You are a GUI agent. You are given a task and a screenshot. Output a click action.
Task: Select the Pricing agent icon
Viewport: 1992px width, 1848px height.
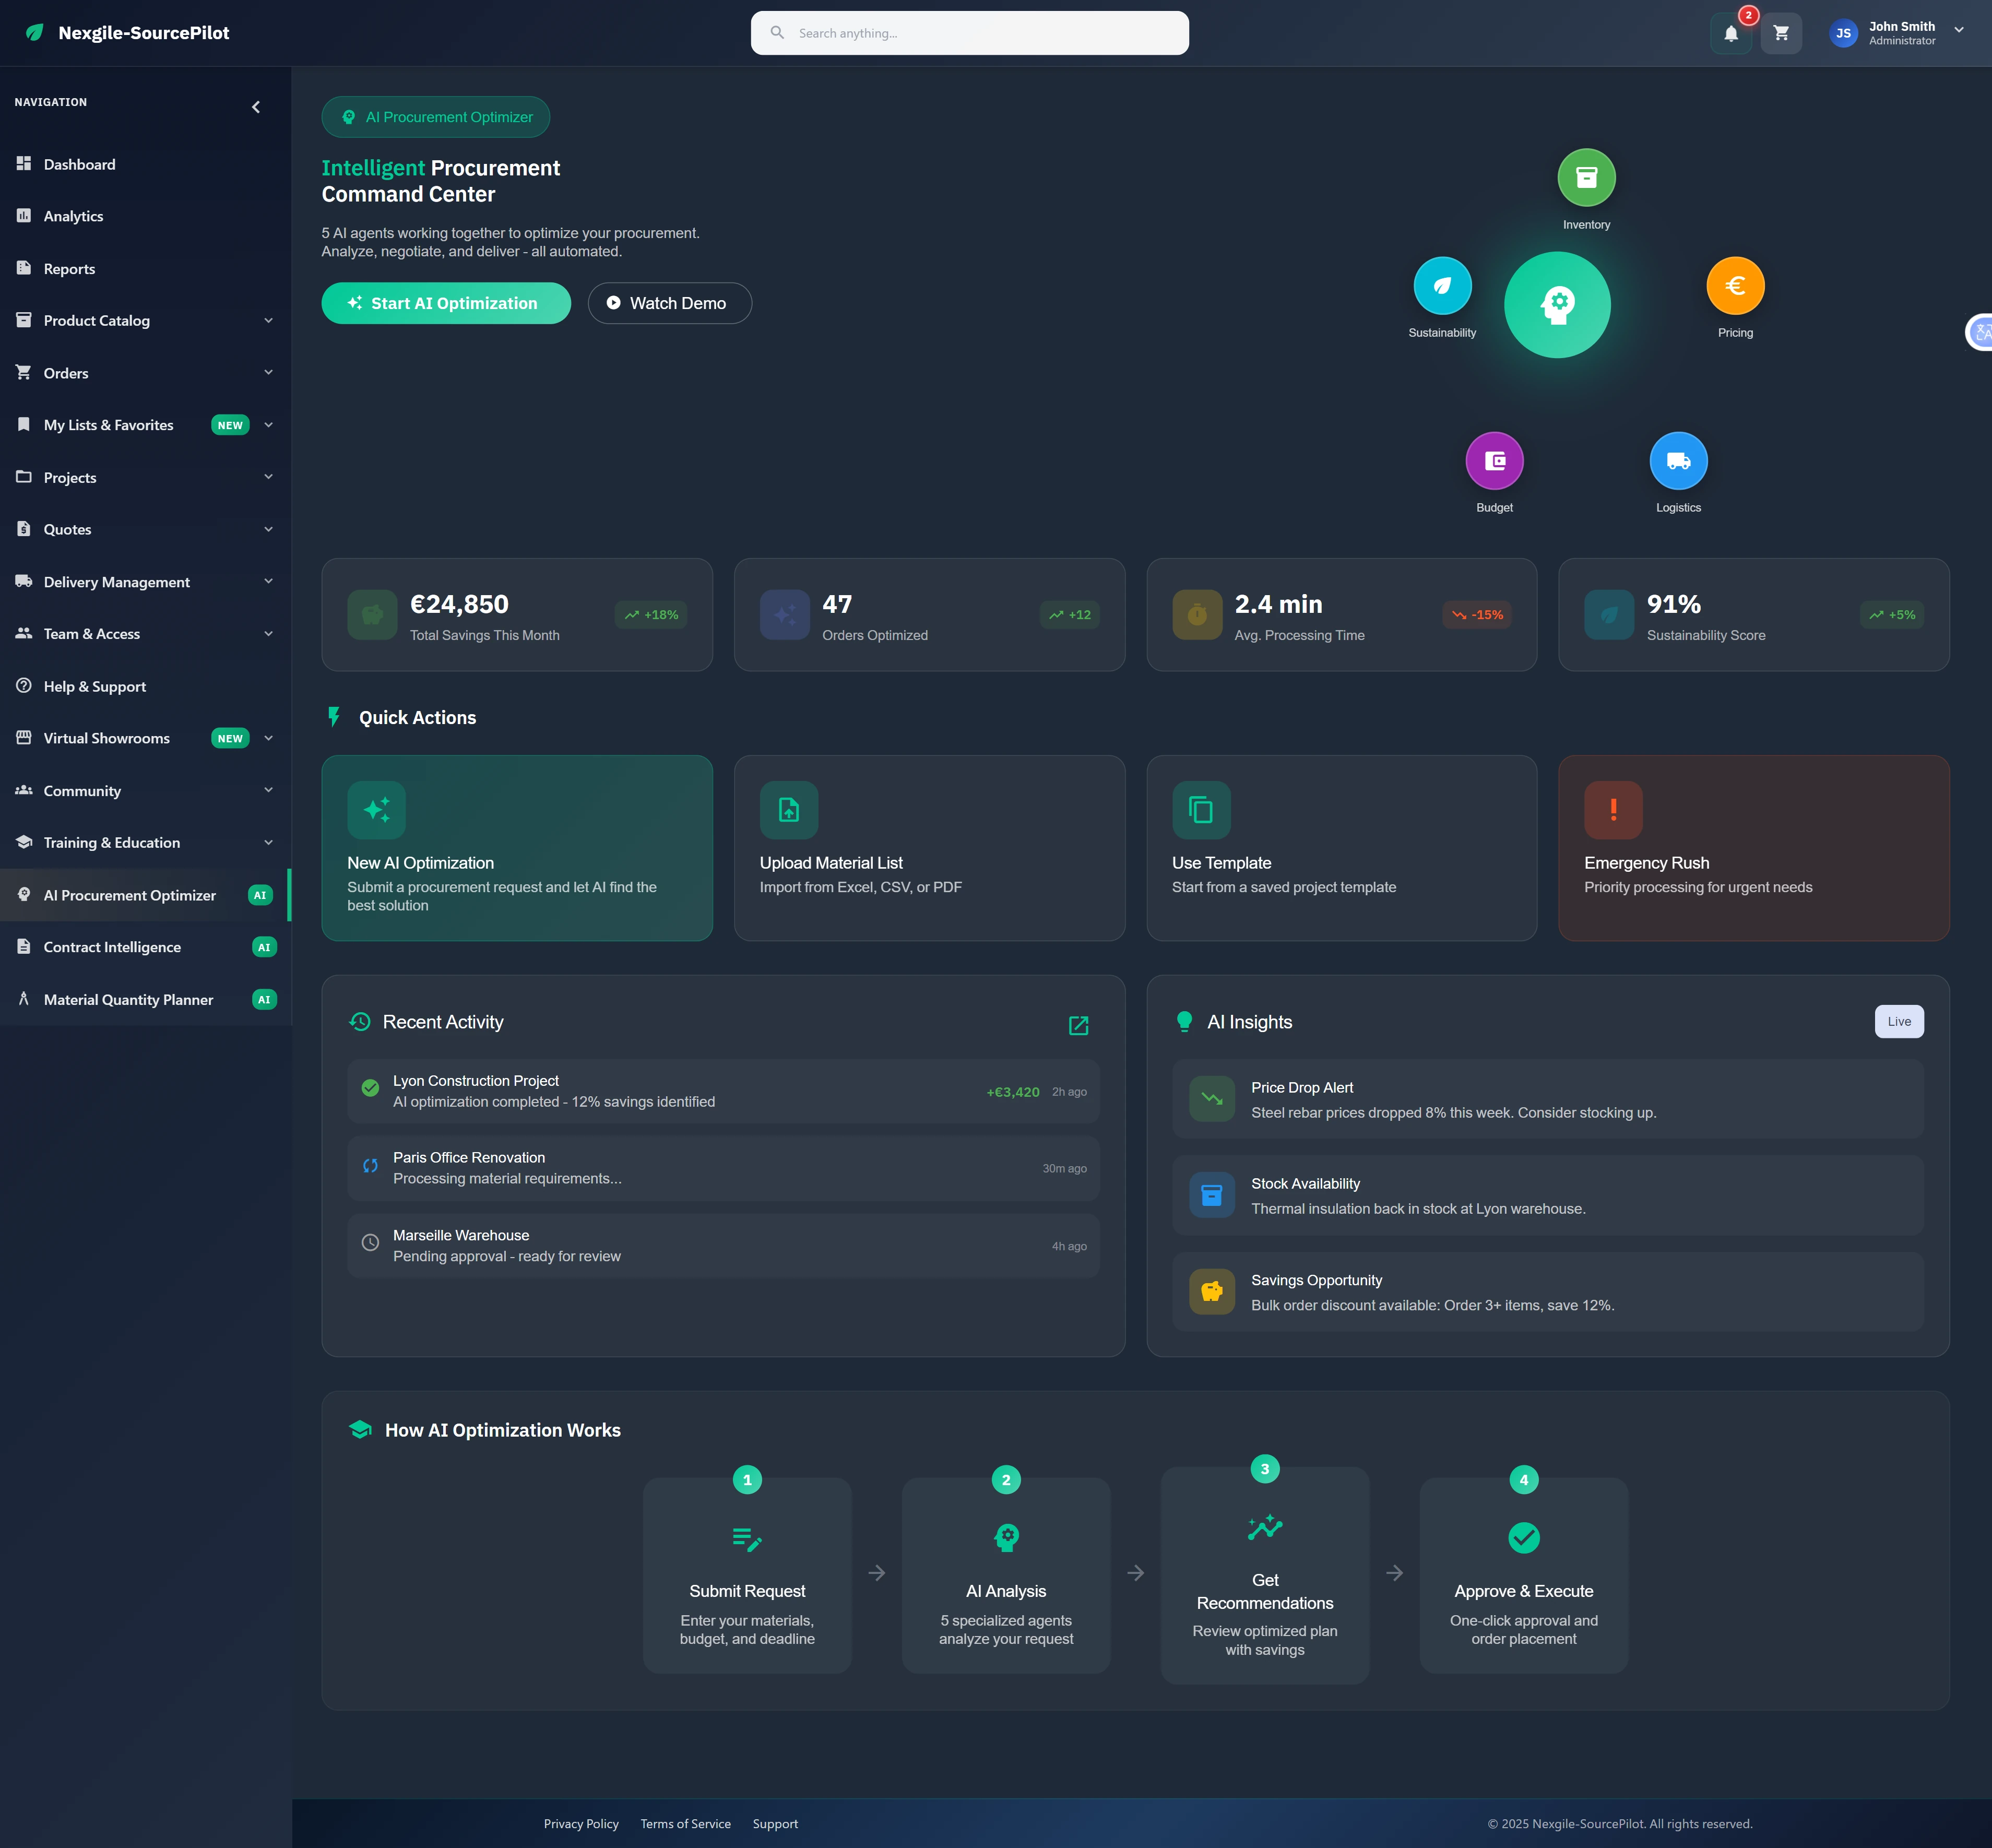1734,285
